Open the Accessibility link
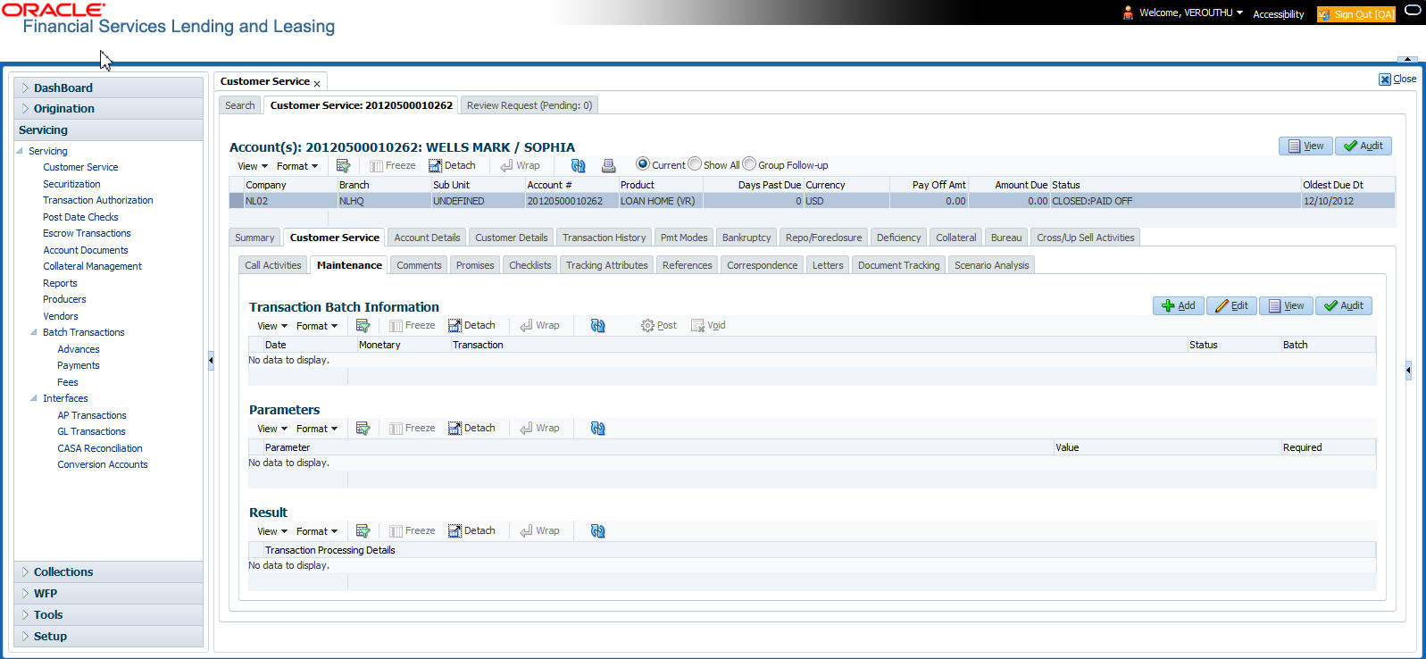 coord(1279,14)
